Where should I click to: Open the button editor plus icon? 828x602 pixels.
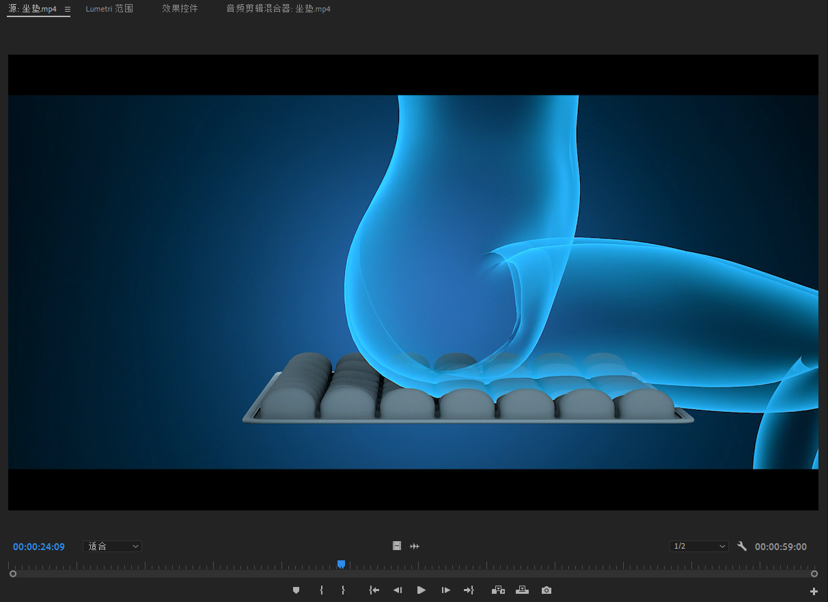tap(814, 591)
